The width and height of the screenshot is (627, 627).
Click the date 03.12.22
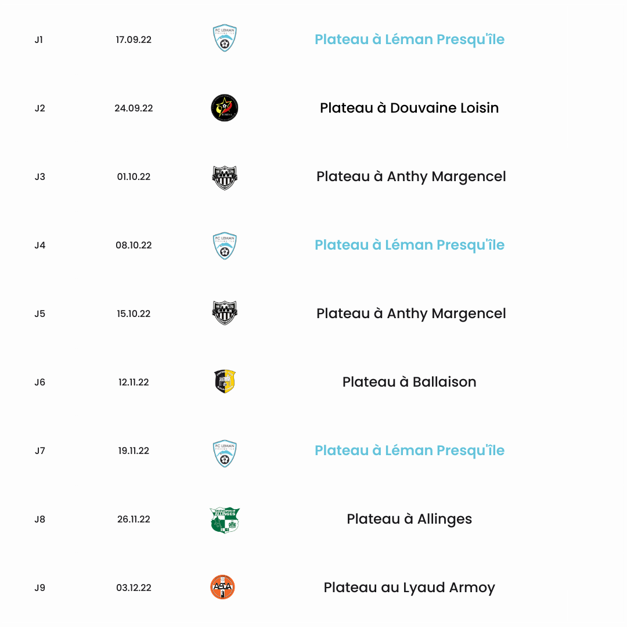[x=134, y=588]
